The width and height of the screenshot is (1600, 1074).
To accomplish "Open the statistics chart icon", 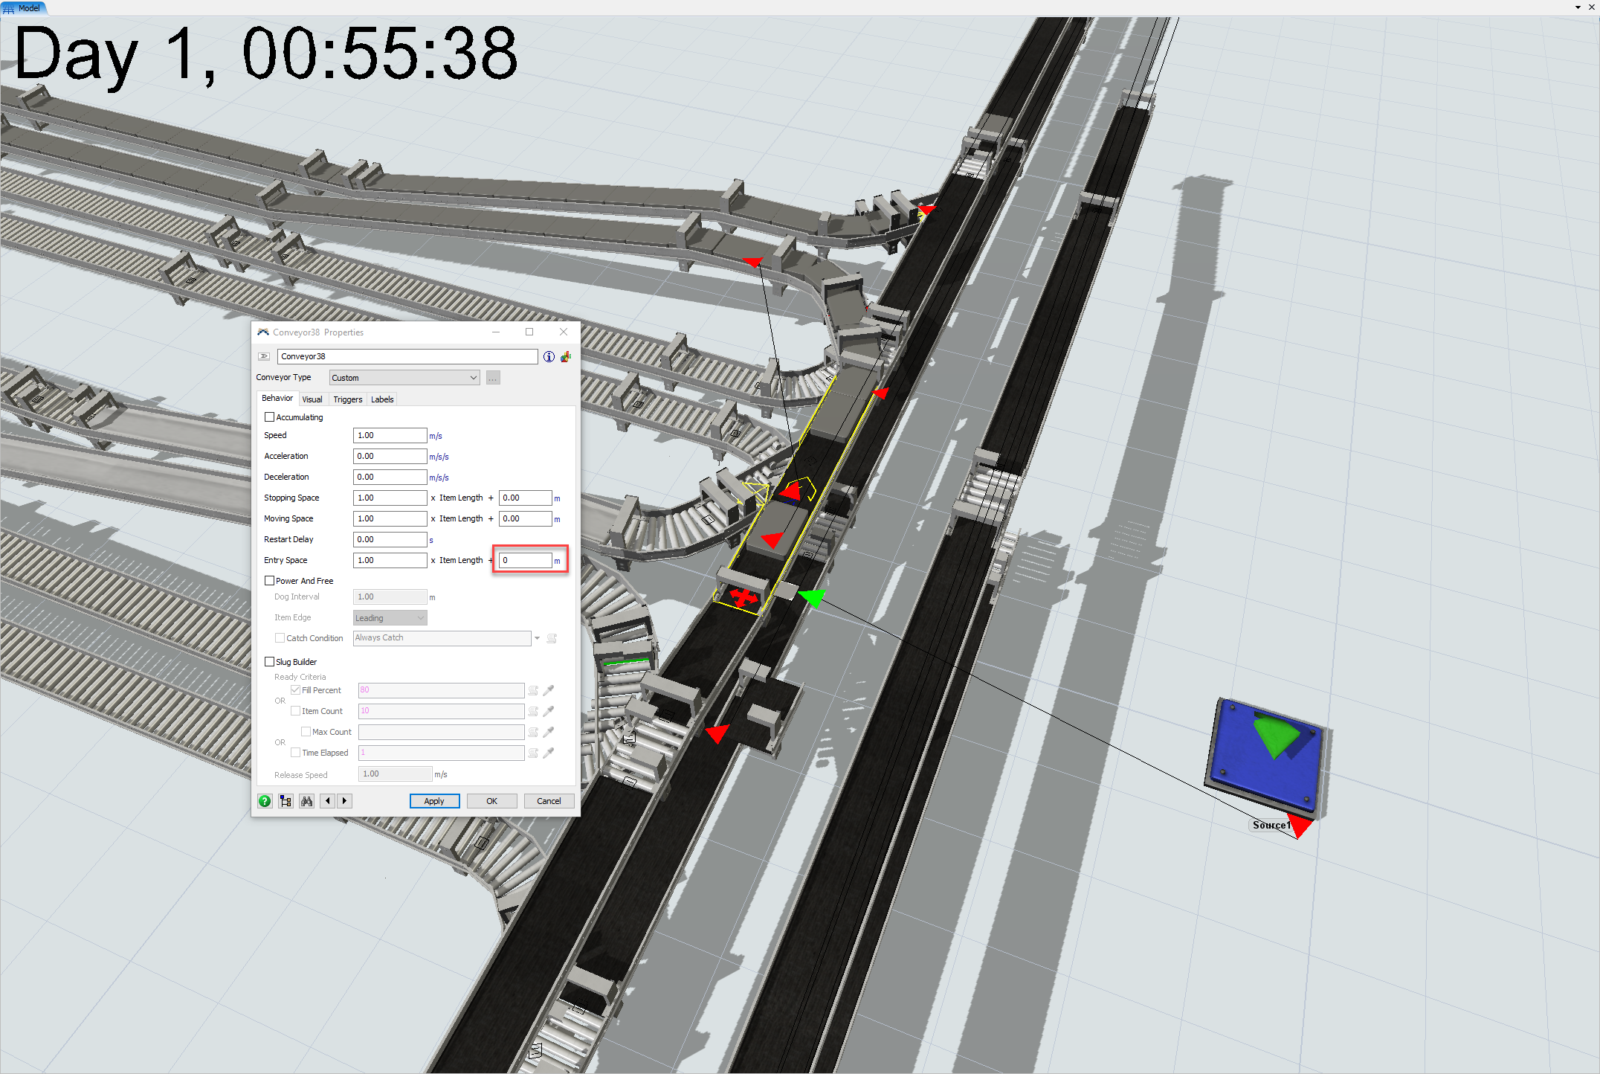I will tap(566, 357).
